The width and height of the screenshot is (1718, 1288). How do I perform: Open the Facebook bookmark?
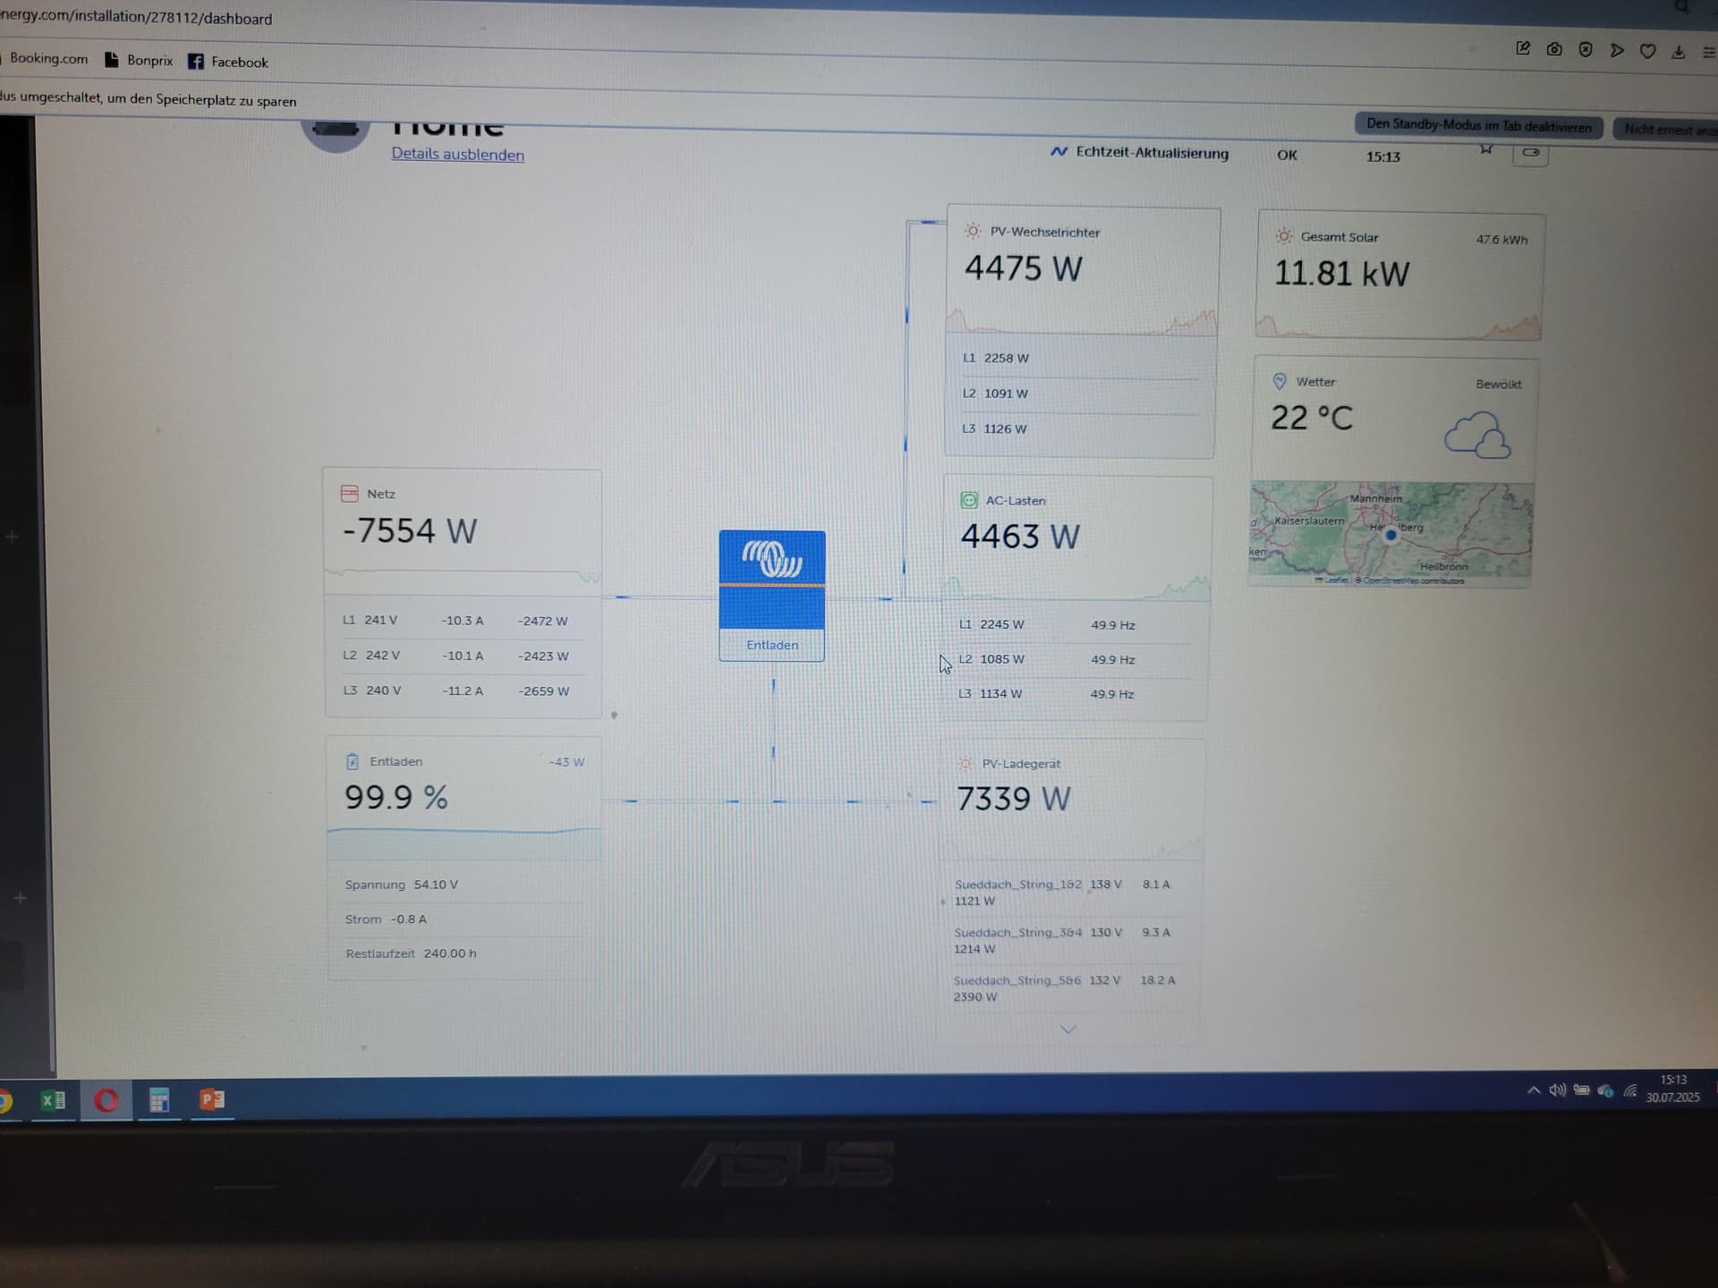[x=228, y=62]
